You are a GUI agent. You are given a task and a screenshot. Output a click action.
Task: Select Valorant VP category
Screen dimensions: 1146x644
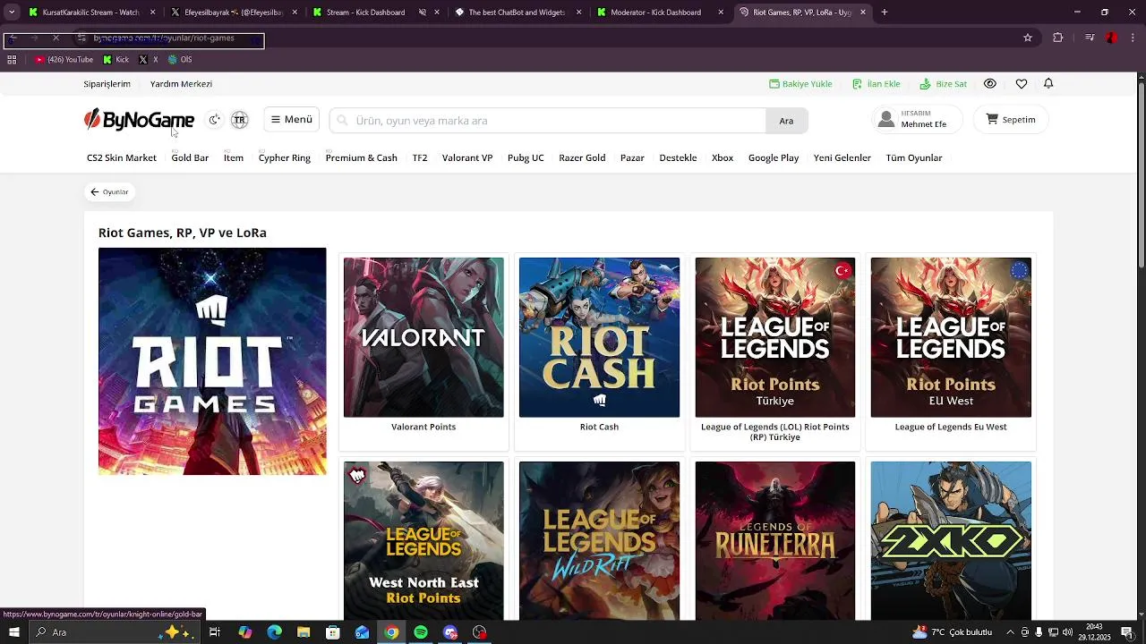[x=467, y=158]
